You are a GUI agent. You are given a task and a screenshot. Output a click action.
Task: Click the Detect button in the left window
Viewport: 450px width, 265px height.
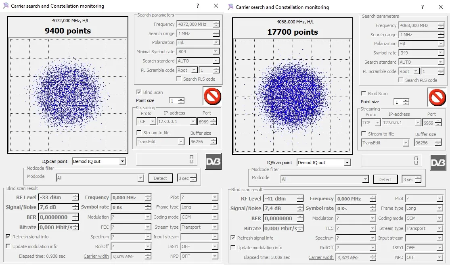click(160, 178)
